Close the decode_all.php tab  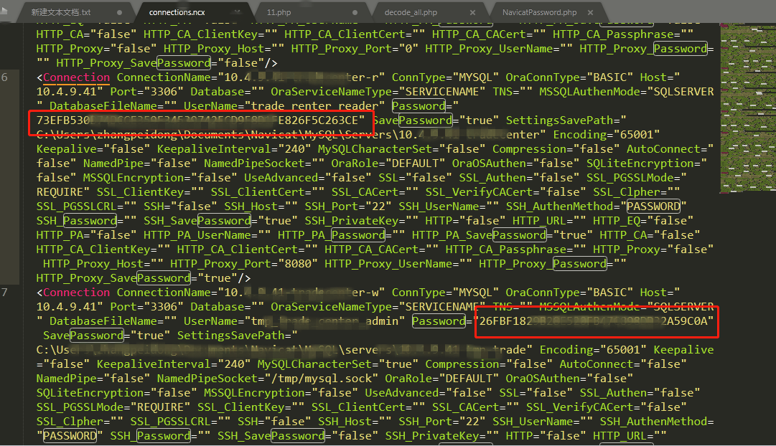pos(472,12)
